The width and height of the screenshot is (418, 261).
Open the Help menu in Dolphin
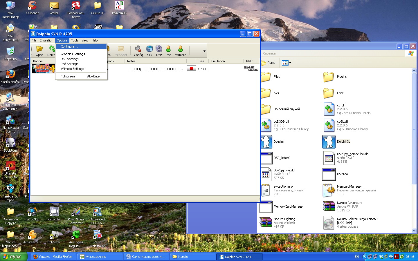(x=94, y=40)
